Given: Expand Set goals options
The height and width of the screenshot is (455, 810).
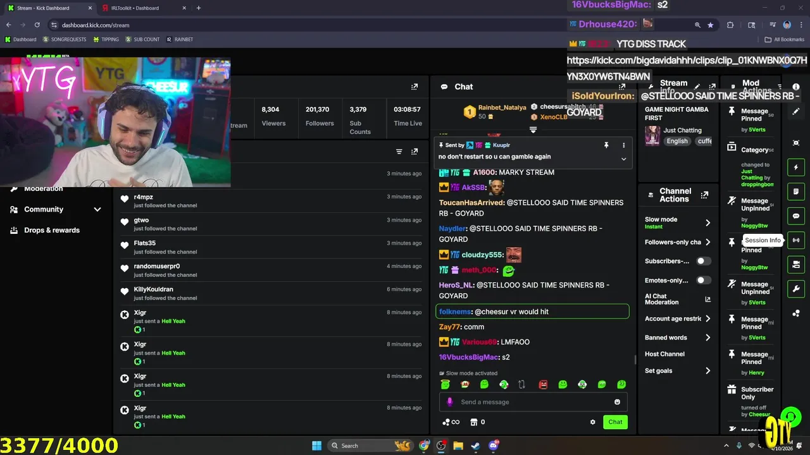Looking at the screenshot, I should (707, 371).
